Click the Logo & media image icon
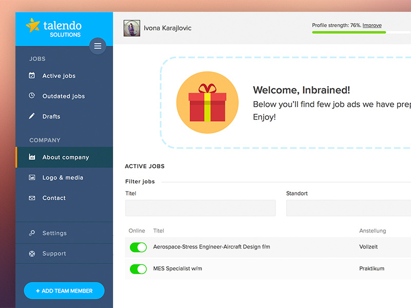Screen dimensions: 411x308 [32, 177]
